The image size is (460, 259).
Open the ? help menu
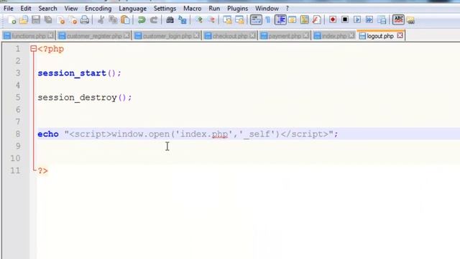click(287, 8)
